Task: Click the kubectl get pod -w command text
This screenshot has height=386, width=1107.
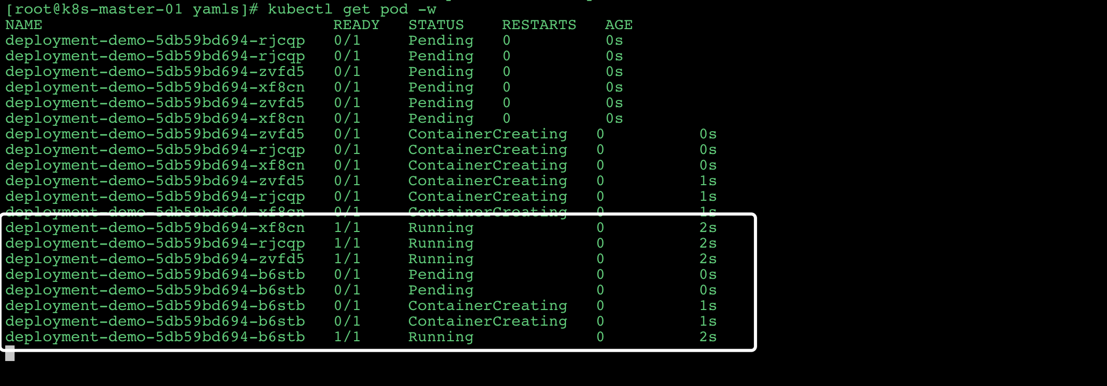Action: (x=351, y=9)
